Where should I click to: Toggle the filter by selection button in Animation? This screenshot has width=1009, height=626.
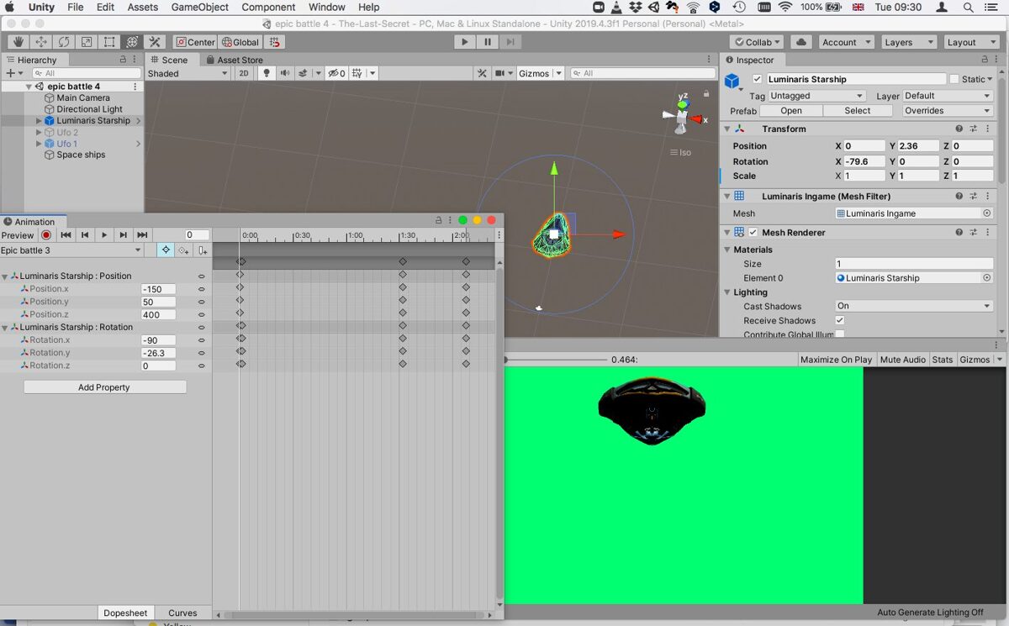click(166, 250)
